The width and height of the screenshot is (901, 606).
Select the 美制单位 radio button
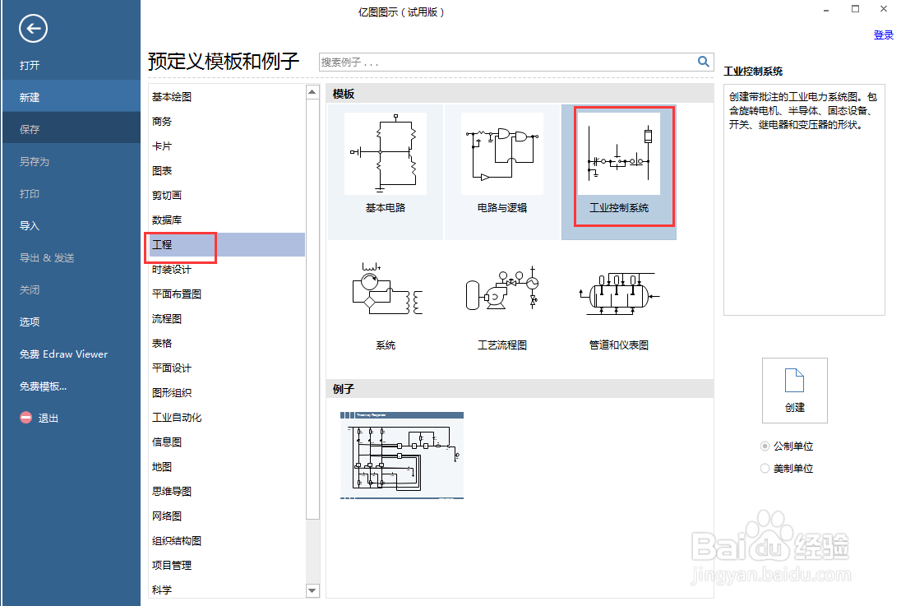(x=765, y=468)
